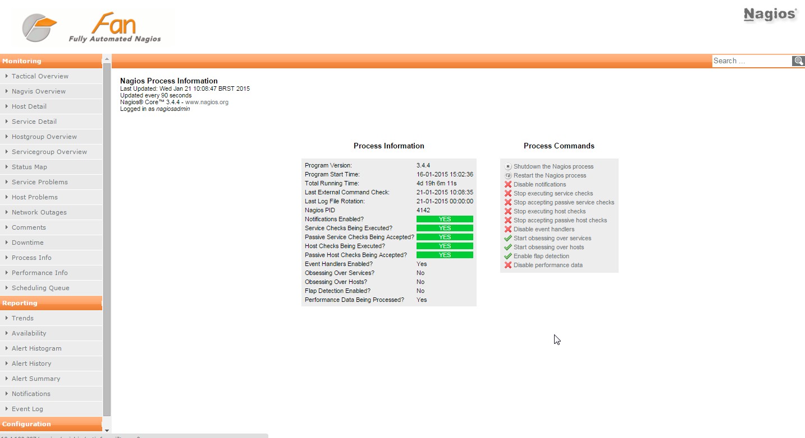Screen dimensions: 805x438
Task: Click Stop accepting passive host checks
Action: tap(560, 220)
